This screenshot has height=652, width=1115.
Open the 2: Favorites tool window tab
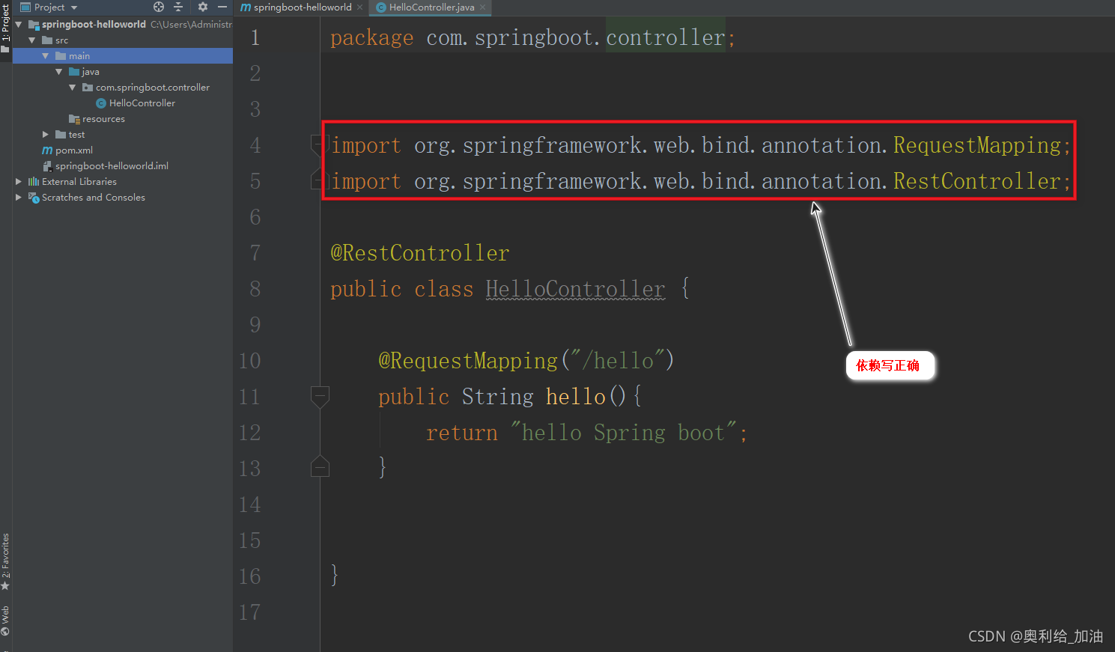[x=6, y=561]
